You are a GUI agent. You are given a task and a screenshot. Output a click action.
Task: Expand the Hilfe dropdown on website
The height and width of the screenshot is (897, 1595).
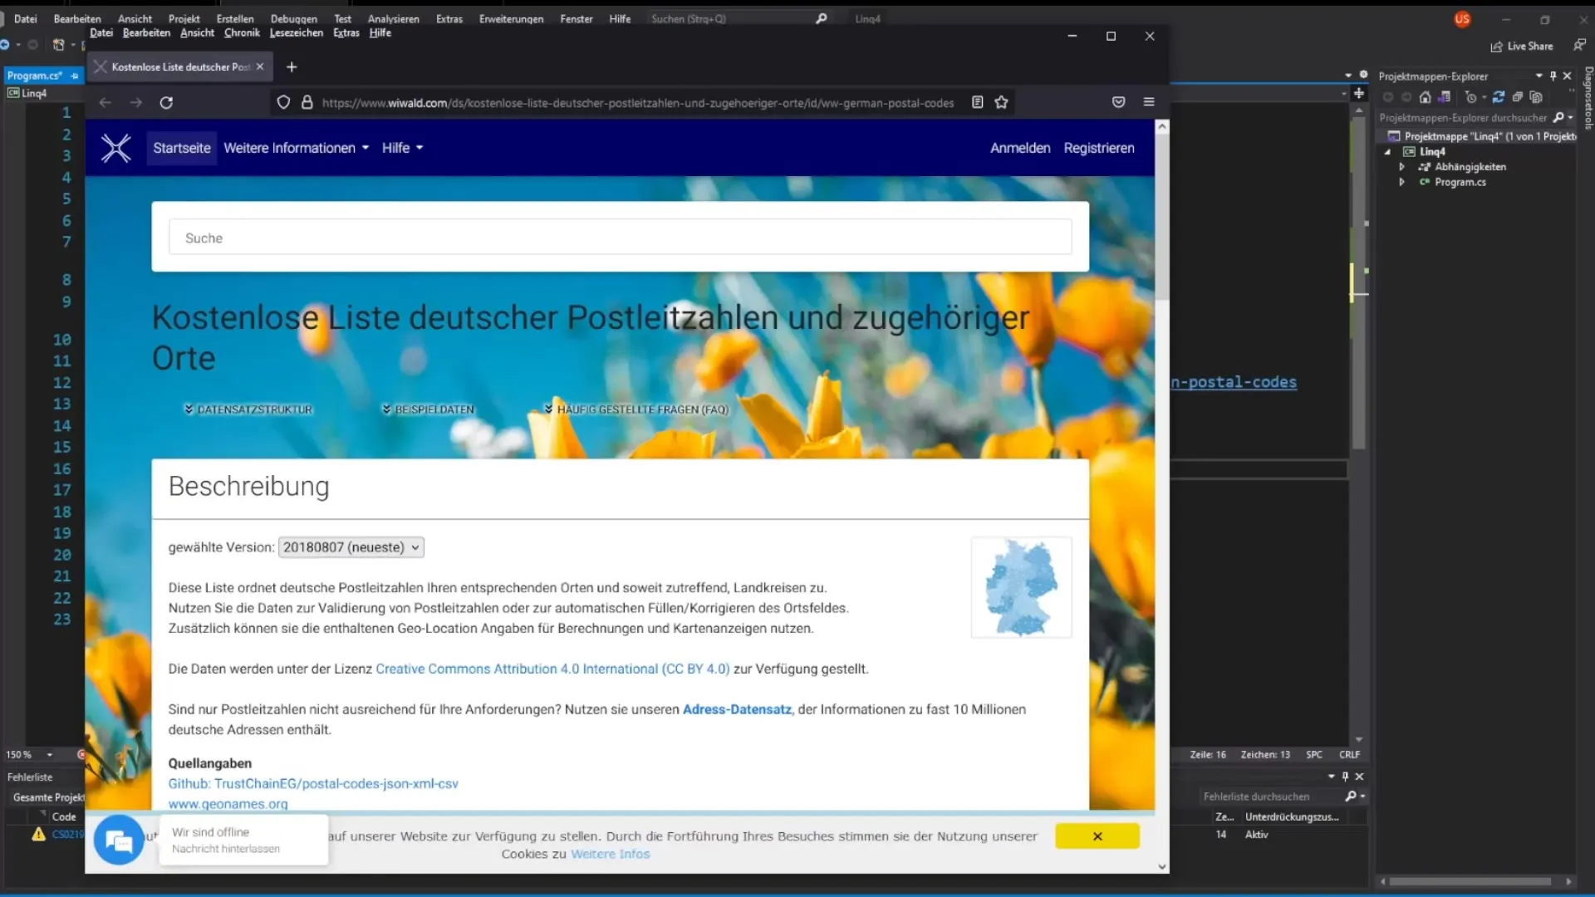[402, 148]
